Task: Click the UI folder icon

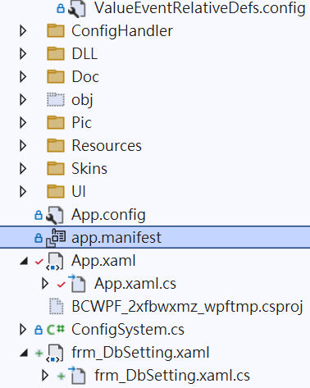Action: (56, 191)
